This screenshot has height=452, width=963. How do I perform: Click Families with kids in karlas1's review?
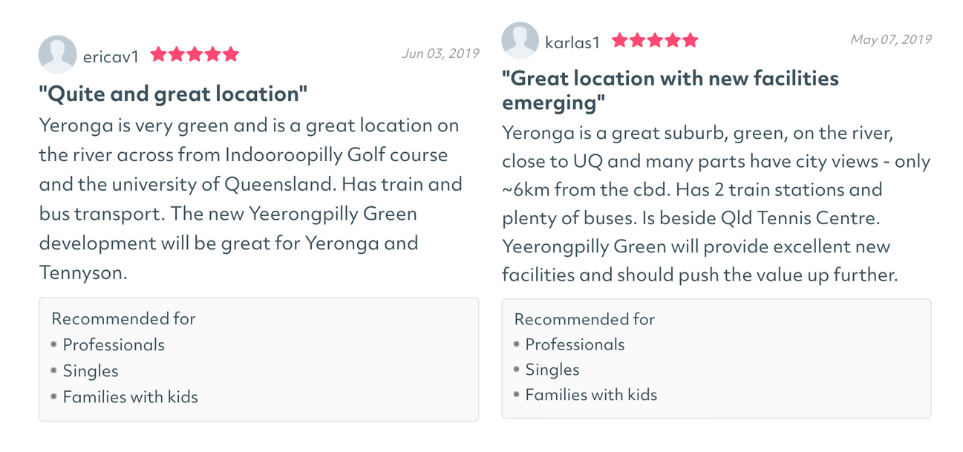pyautogui.click(x=592, y=395)
